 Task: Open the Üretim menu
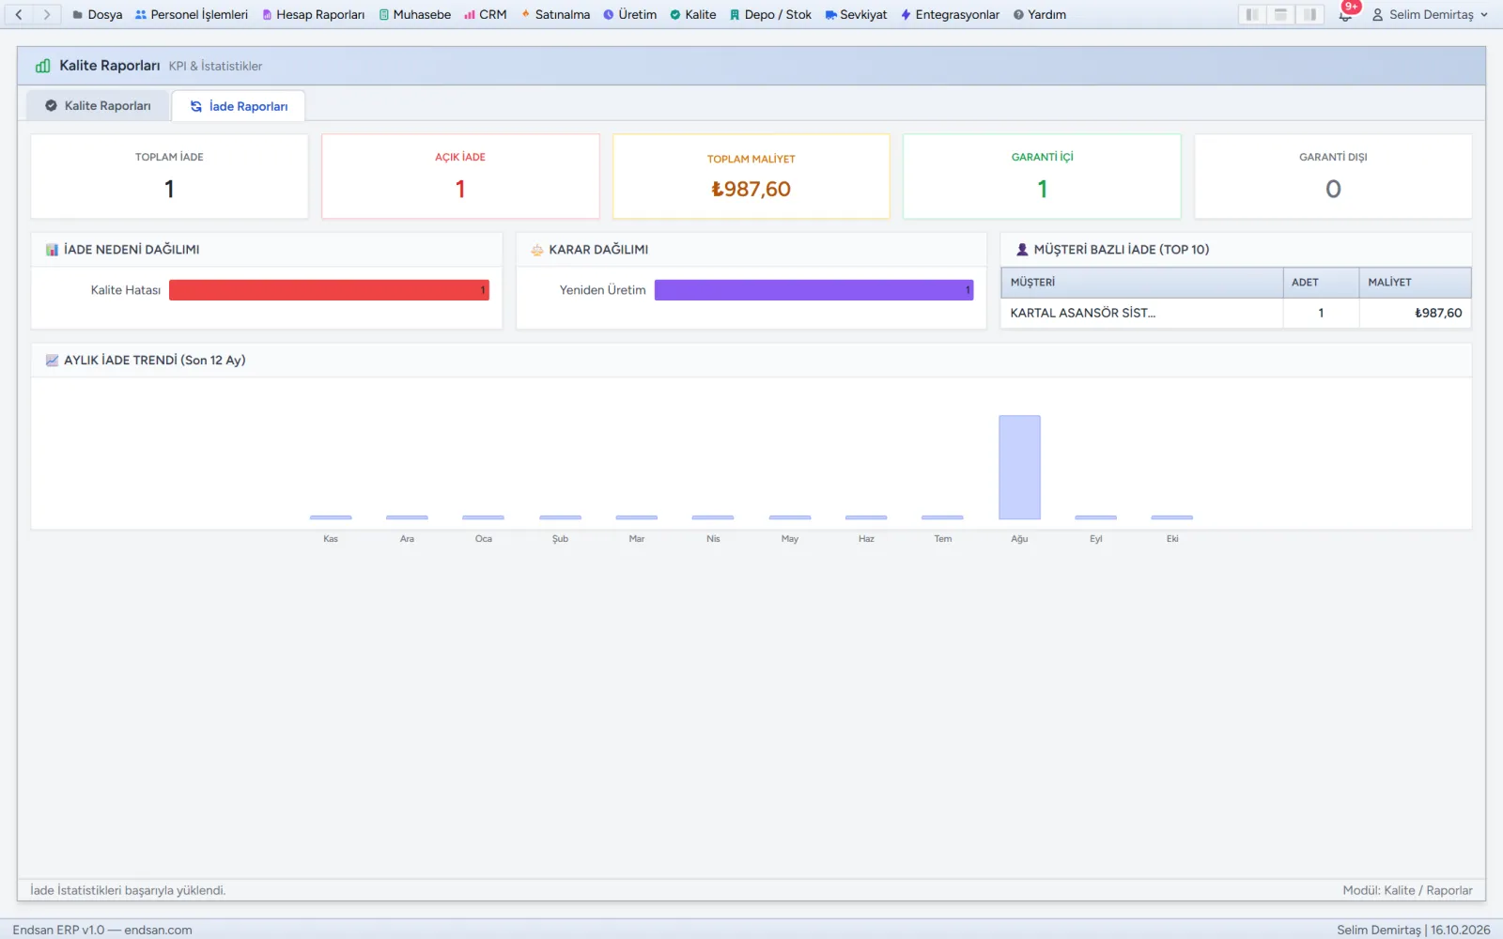tap(630, 14)
